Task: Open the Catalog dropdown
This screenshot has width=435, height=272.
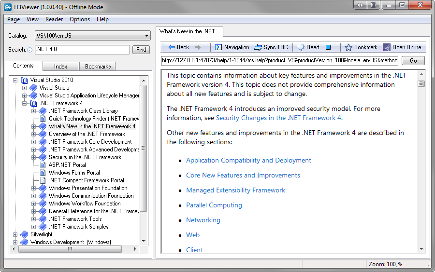Action: point(93,36)
